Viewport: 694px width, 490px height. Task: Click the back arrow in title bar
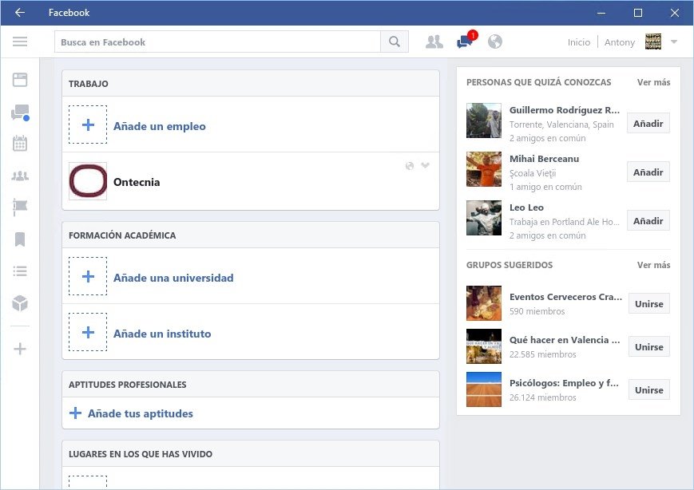(x=20, y=13)
